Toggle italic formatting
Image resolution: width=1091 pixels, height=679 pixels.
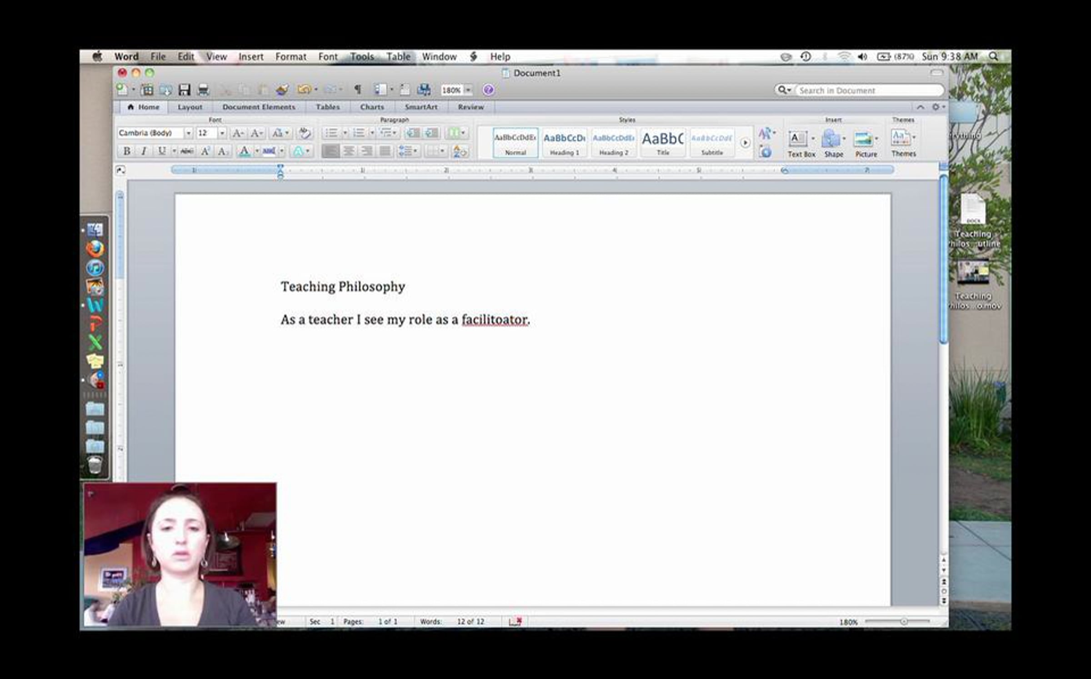[144, 151]
